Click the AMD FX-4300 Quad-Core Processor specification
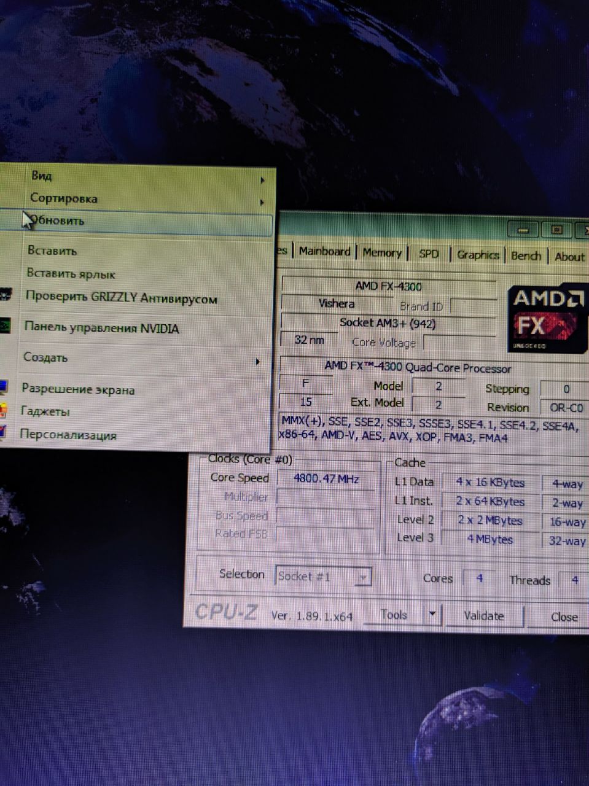Image resolution: width=589 pixels, height=786 pixels. [x=418, y=367]
